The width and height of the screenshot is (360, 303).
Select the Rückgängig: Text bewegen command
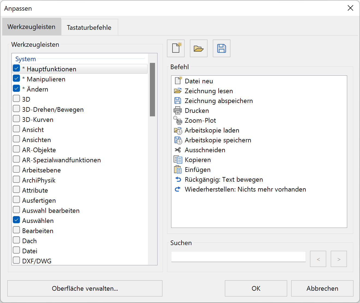pyautogui.click(x=224, y=179)
